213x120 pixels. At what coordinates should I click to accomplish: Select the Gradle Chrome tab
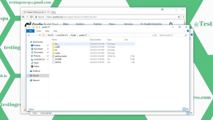pyautogui.click(x=36, y=12)
